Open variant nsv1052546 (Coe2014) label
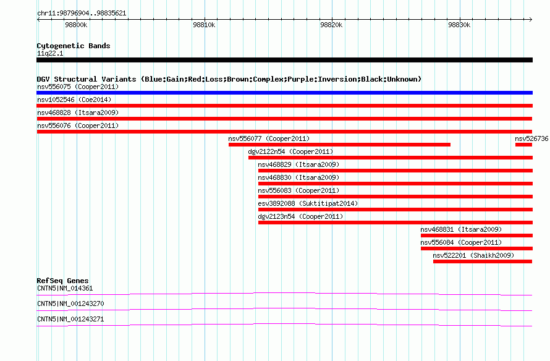 point(74,100)
